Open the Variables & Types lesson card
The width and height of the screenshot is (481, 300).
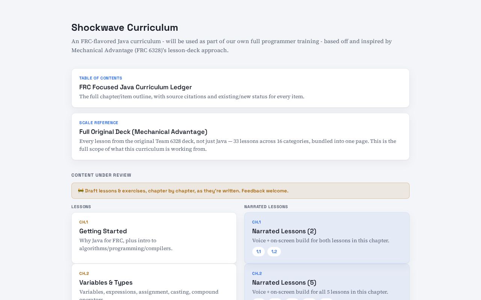[154, 282]
